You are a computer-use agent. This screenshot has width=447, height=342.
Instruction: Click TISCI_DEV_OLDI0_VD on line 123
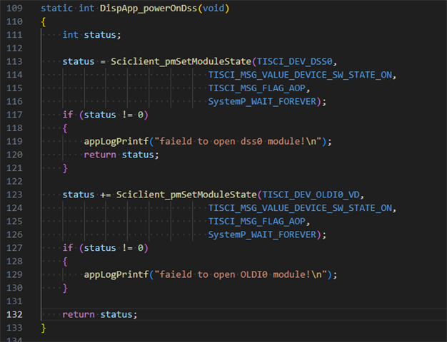311,195
